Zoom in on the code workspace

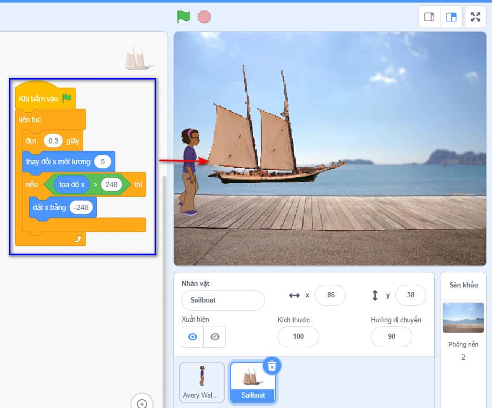click(x=142, y=403)
